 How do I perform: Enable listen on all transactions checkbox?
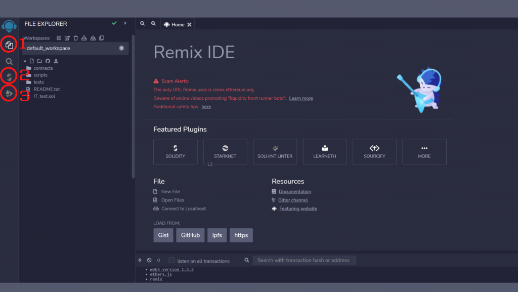coord(171,260)
